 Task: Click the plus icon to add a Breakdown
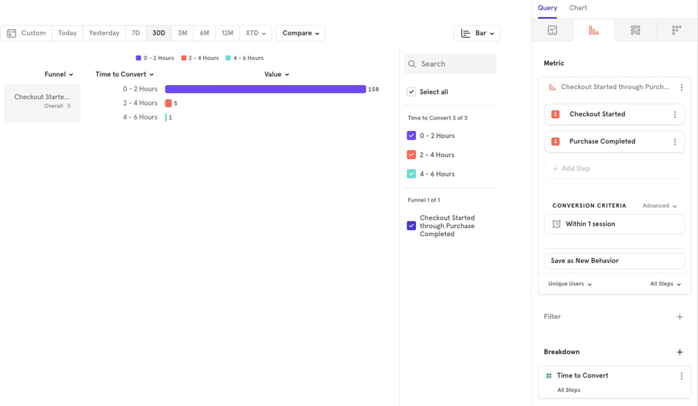click(x=680, y=352)
